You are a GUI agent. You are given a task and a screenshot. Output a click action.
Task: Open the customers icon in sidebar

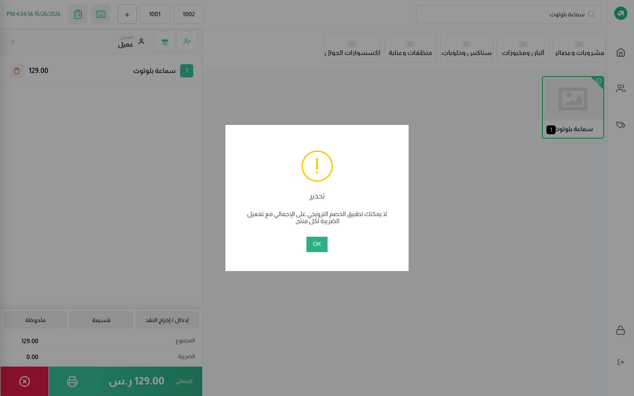coord(621,88)
